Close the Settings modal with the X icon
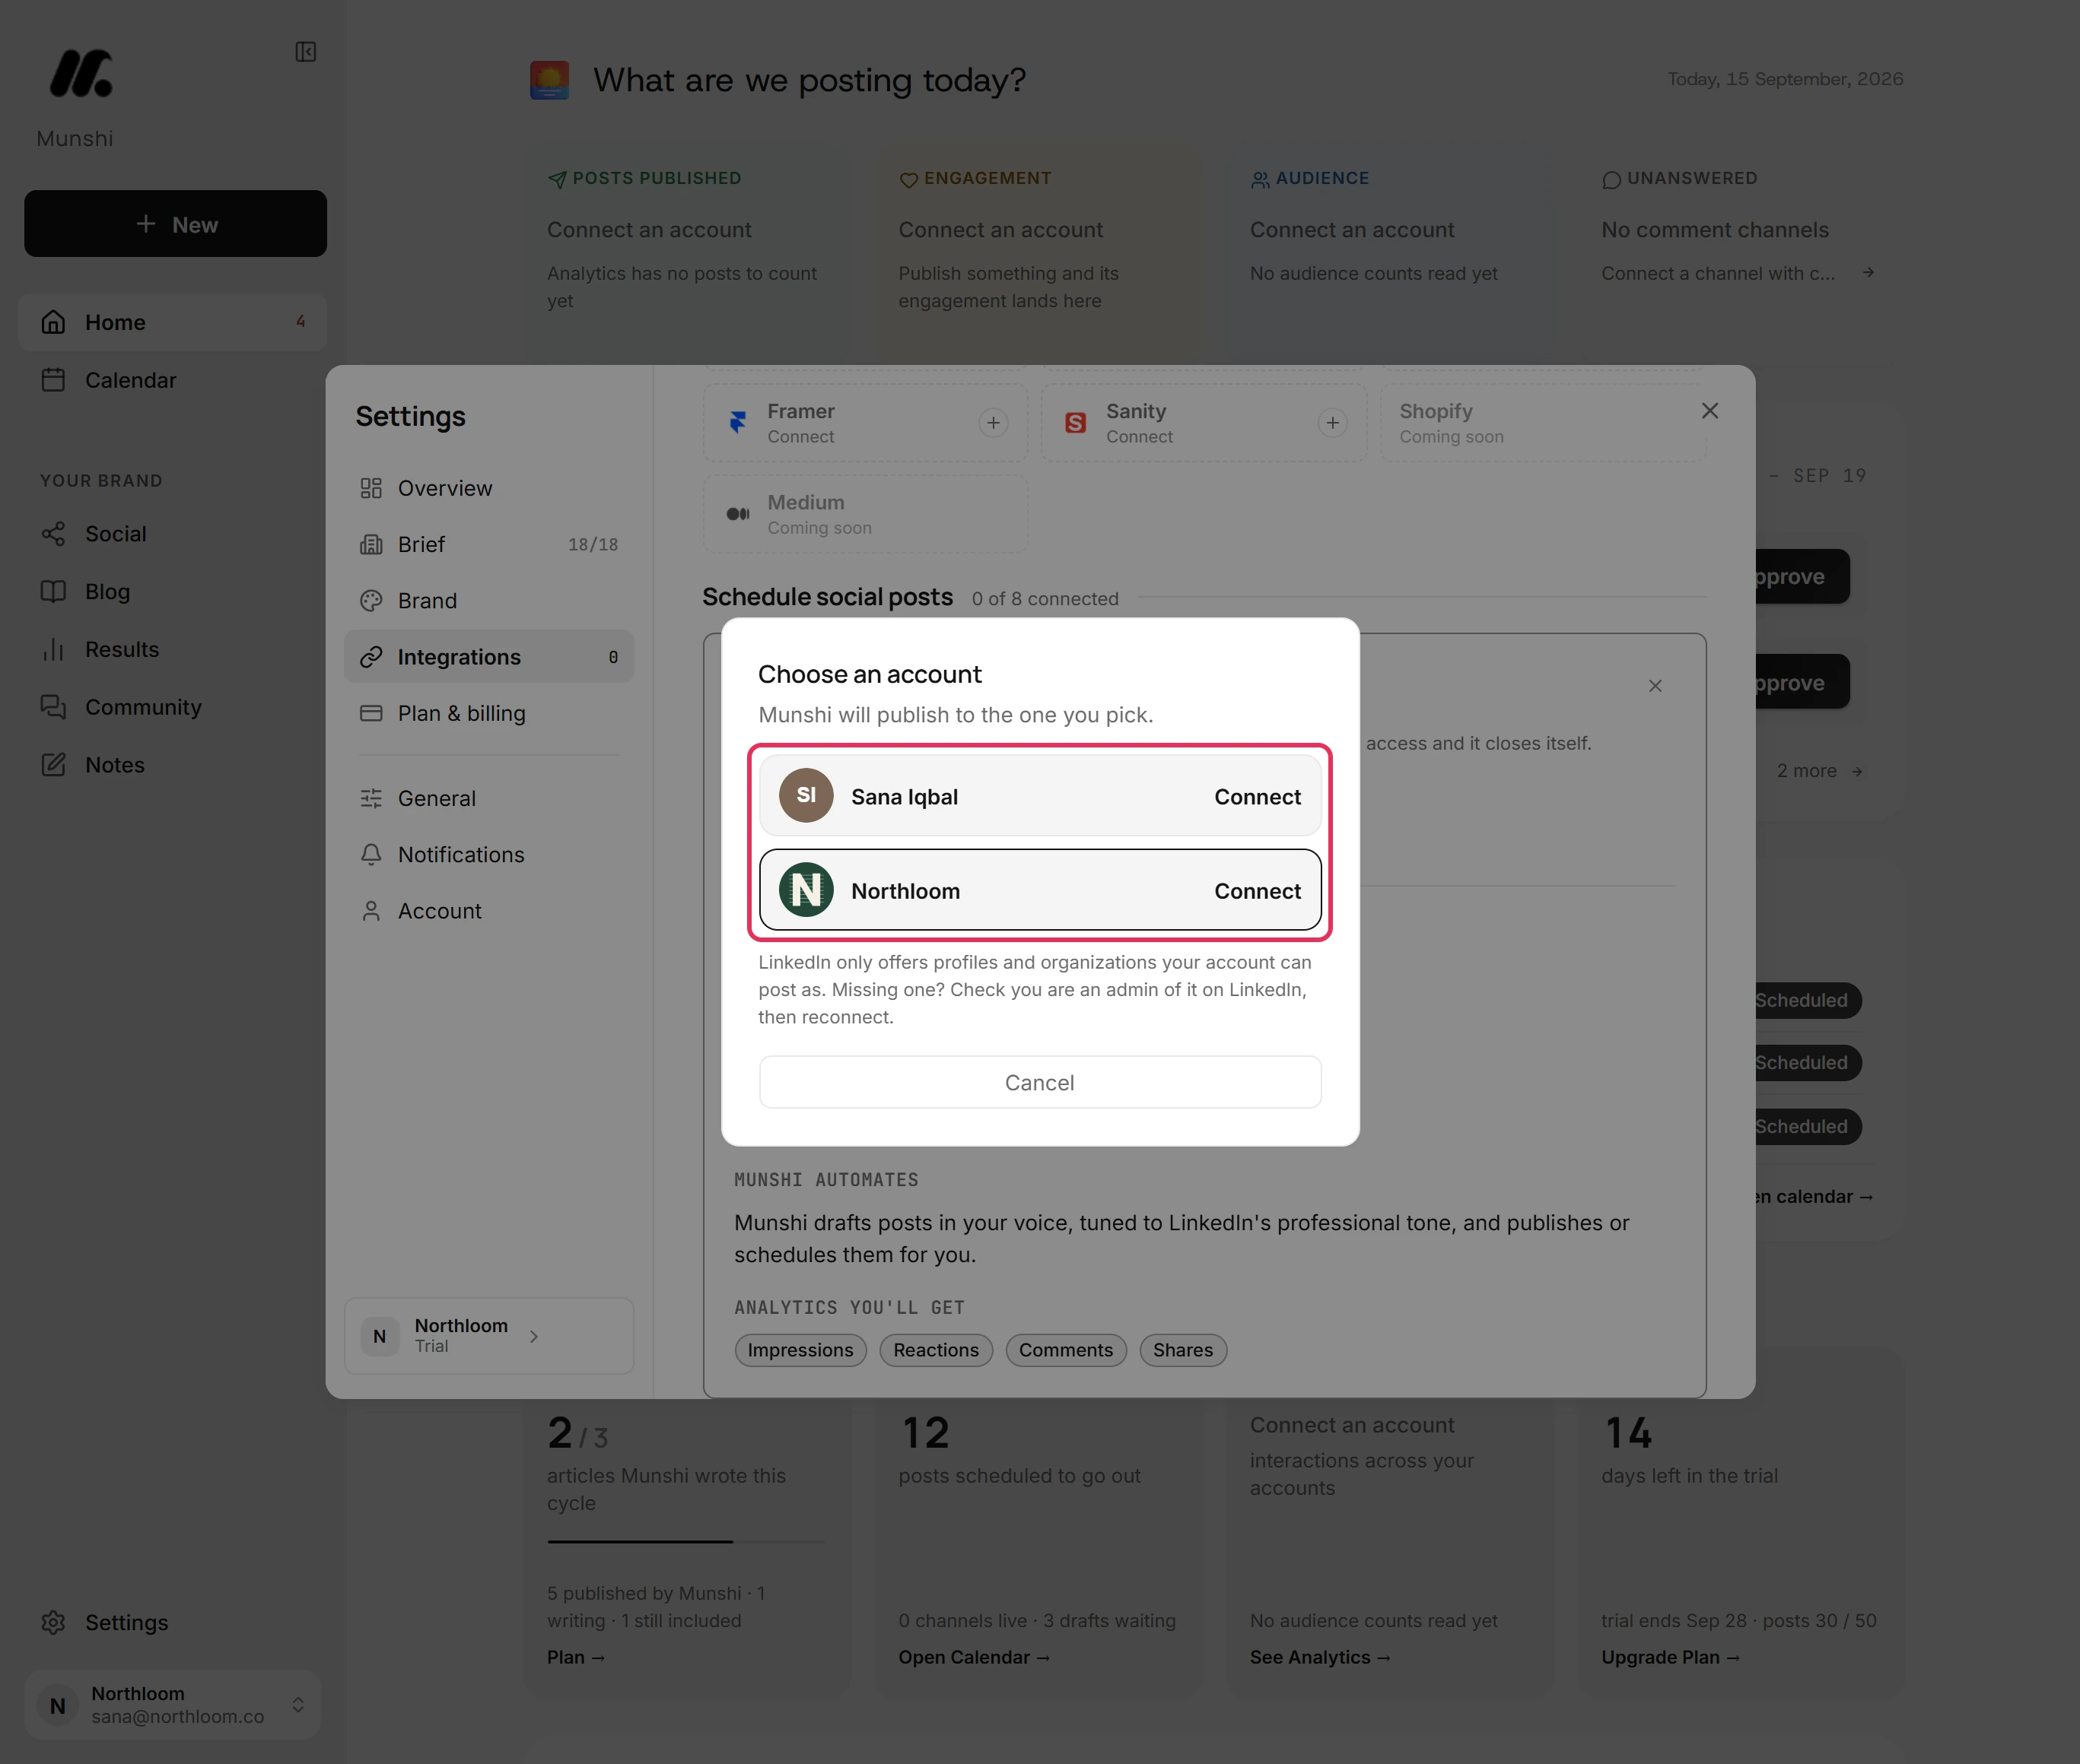 [1709, 411]
